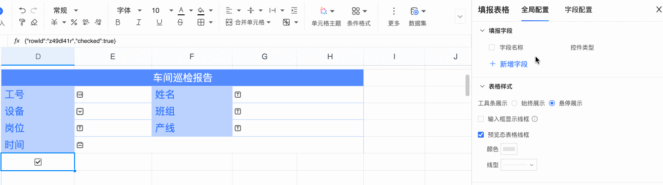Click vertical align icon
Image resolution: width=663 pixels, height=185 pixels.
click(251, 10)
